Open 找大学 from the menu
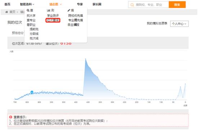This screenshot has height=130, width=198. pos(31,16)
